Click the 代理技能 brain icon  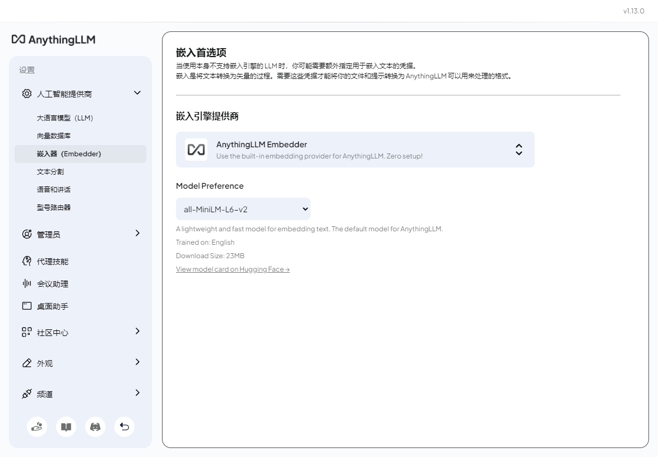[27, 261]
